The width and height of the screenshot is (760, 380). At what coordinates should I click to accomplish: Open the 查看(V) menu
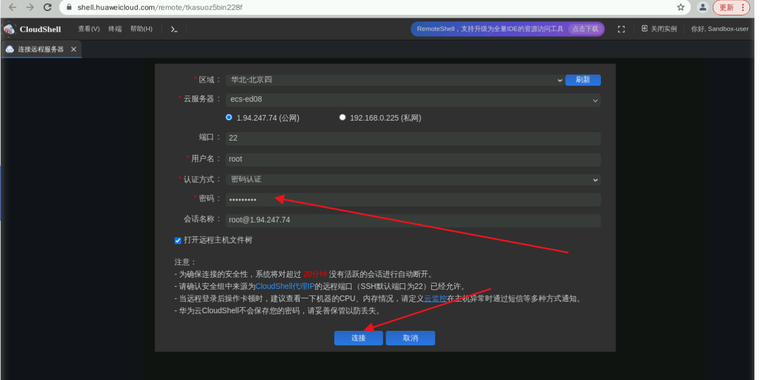[89, 29]
